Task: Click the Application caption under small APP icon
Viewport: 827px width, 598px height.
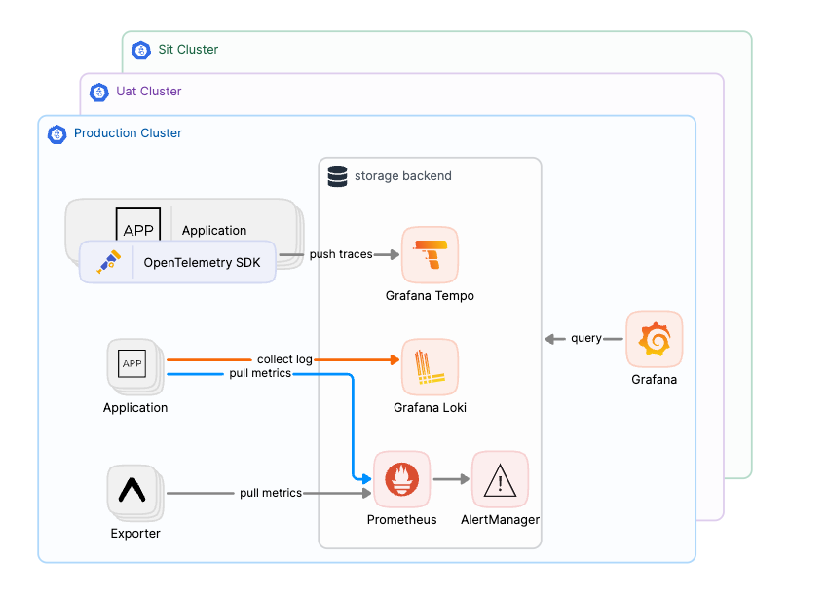Action: tap(135, 408)
